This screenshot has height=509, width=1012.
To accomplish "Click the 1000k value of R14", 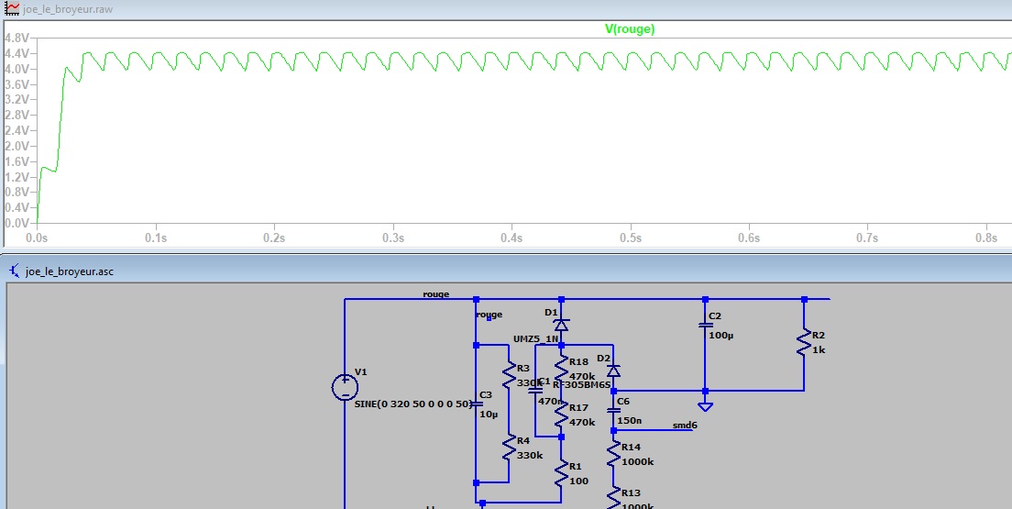I will (x=638, y=462).
